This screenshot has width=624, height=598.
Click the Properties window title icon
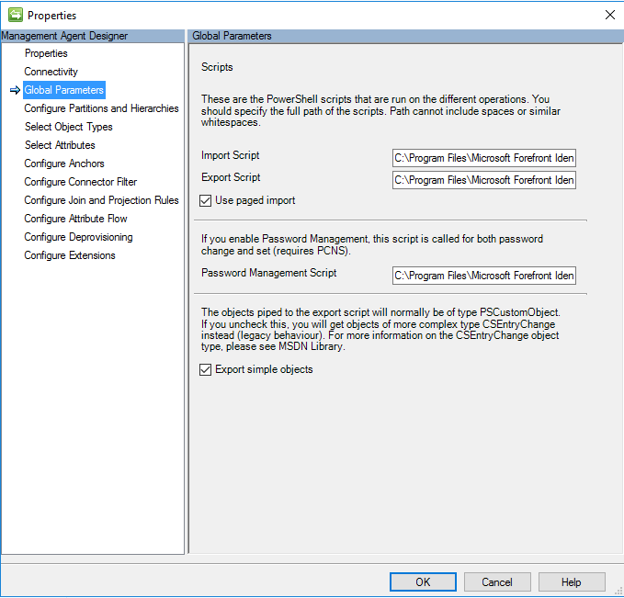click(x=15, y=15)
